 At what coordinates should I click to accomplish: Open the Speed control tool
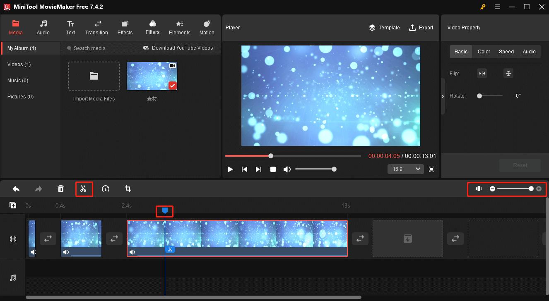[x=106, y=189]
